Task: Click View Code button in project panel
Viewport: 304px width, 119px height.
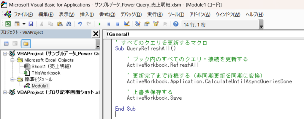Action: 6,44
